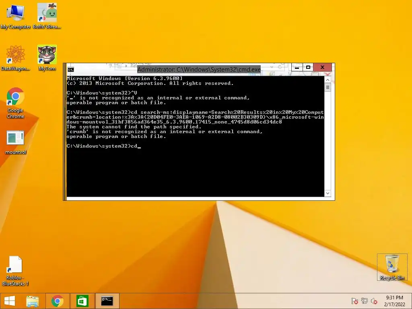Select the DataWagon desktop shortcut
This screenshot has height=309, width=412.
click(16, 58)
